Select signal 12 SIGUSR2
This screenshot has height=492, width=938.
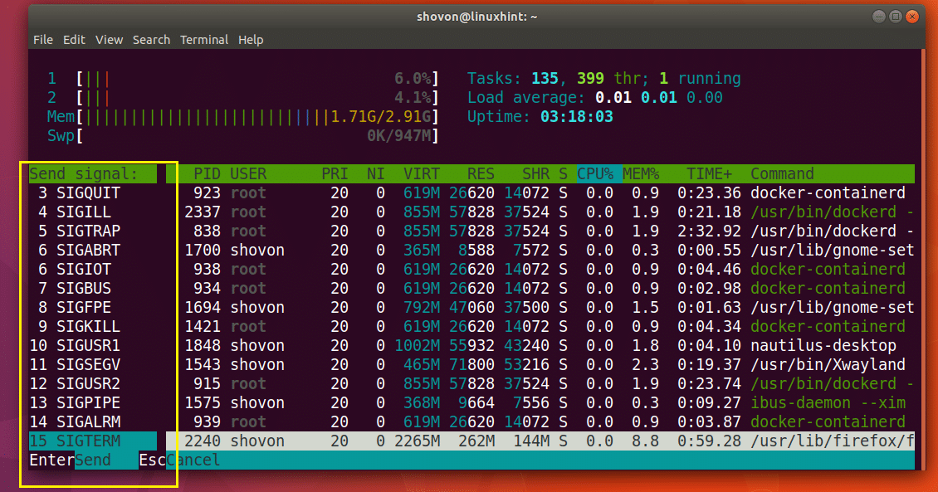(x=93, y=384)
